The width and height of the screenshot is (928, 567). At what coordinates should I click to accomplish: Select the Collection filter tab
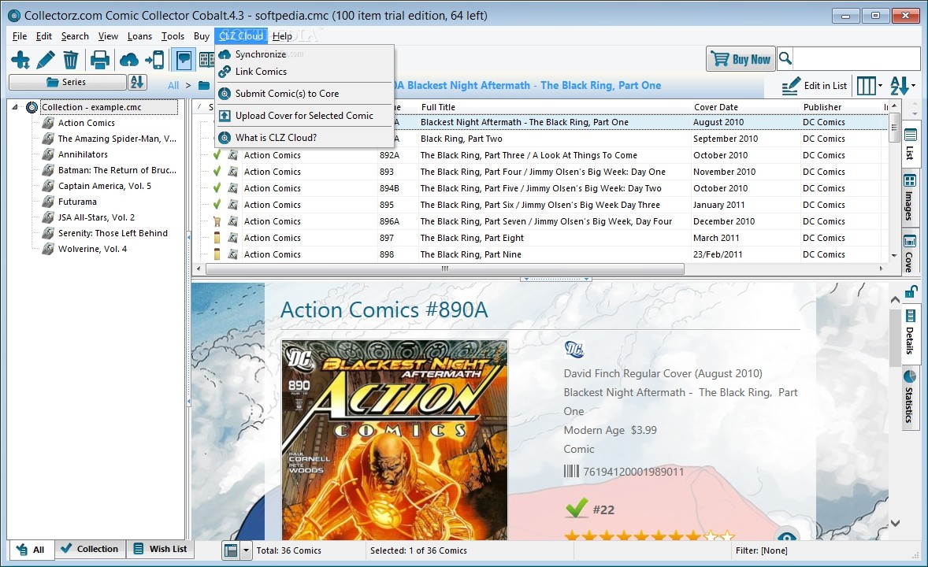point(90,549)
